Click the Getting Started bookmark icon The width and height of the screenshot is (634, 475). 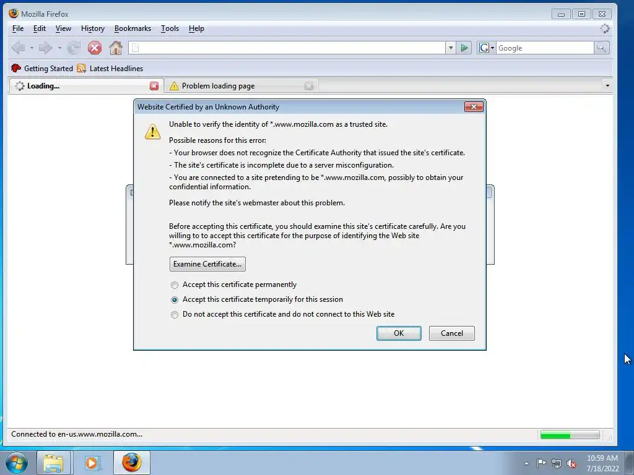[x=15, y=68]
